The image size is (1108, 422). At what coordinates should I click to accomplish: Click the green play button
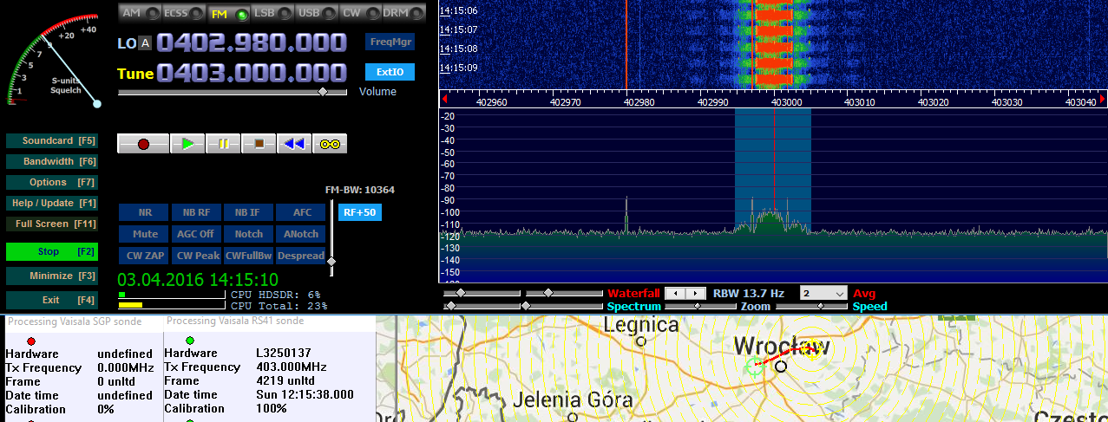click(x=187, y=144)
